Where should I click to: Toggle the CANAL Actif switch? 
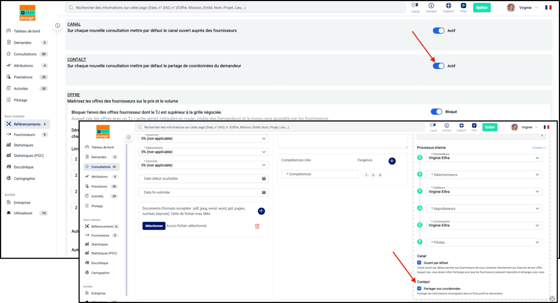point(438,31)
